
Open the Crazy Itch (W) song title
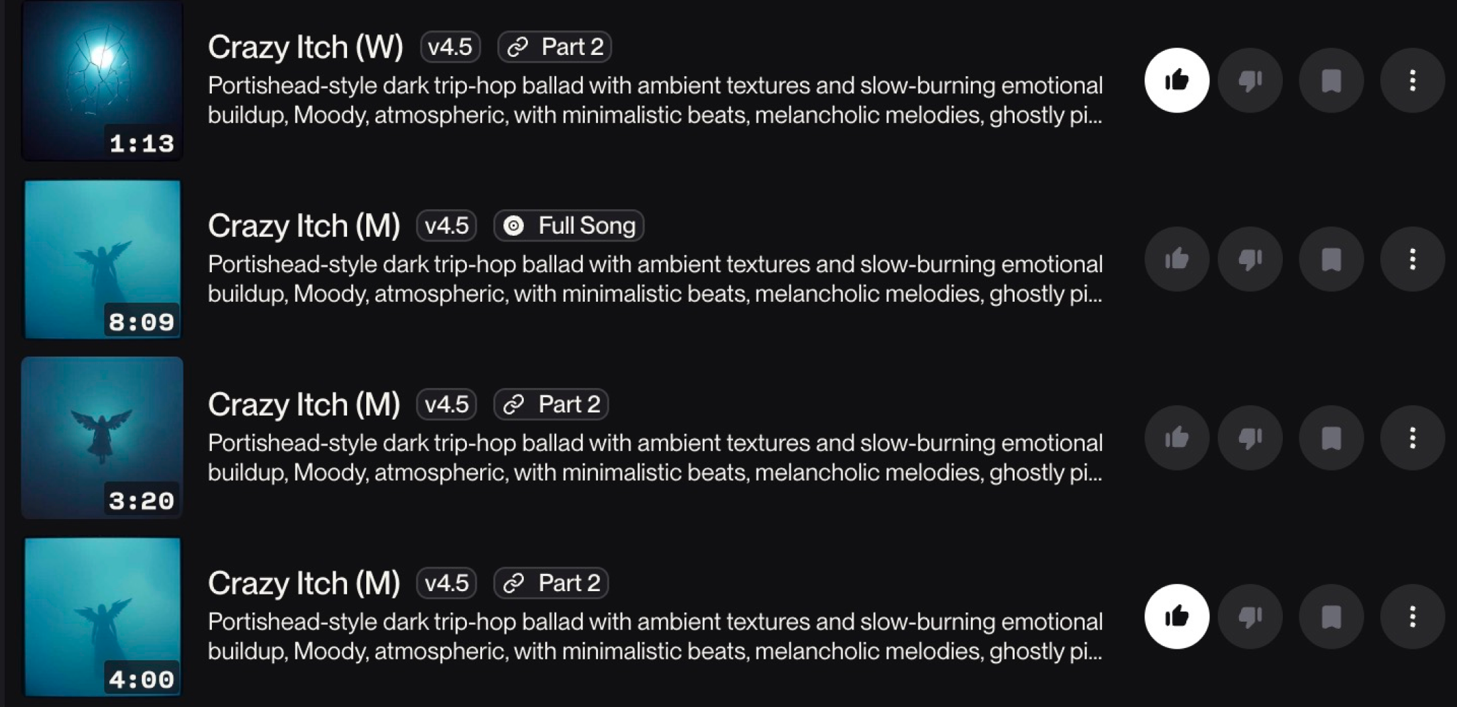[305, 47]
